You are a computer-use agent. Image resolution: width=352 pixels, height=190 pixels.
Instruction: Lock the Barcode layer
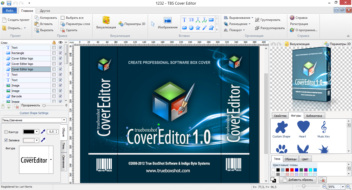click(x=54, y=96)
